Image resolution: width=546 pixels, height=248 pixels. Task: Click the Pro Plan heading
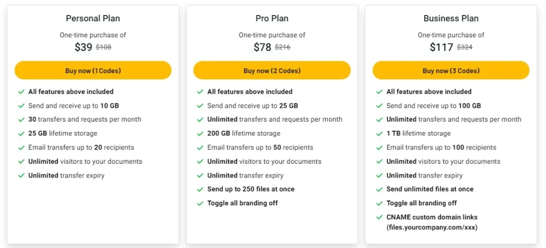pos(272,18)
